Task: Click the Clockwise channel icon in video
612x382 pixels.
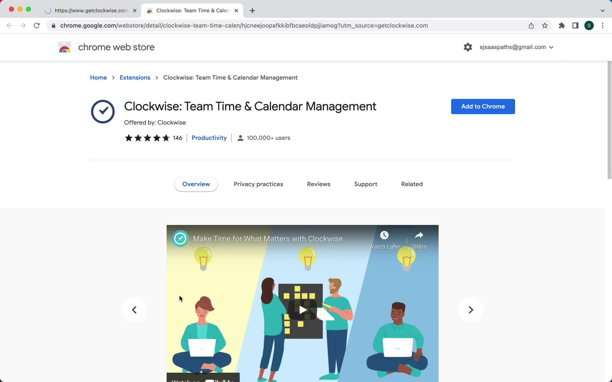Action: click(180, 238)
